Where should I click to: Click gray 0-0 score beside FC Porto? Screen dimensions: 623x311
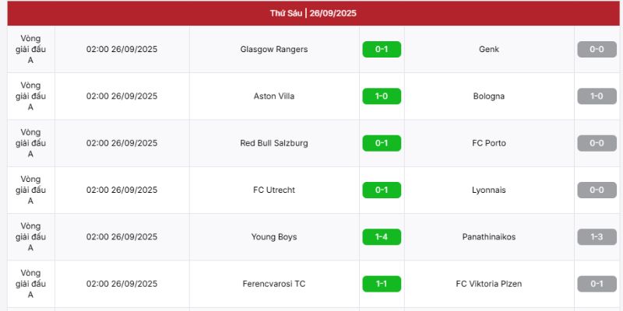click(597, 143)
